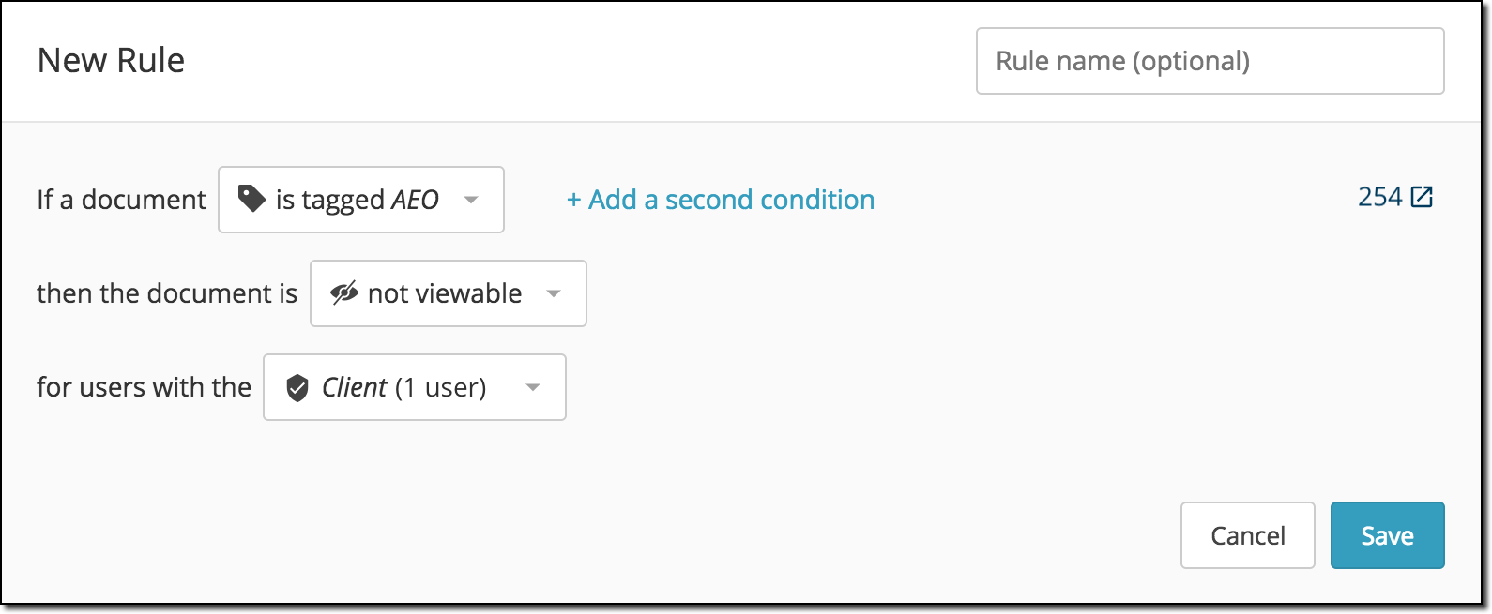
Task: Focus the Rule name (optional) field
Action: [x=1210, y=61]
